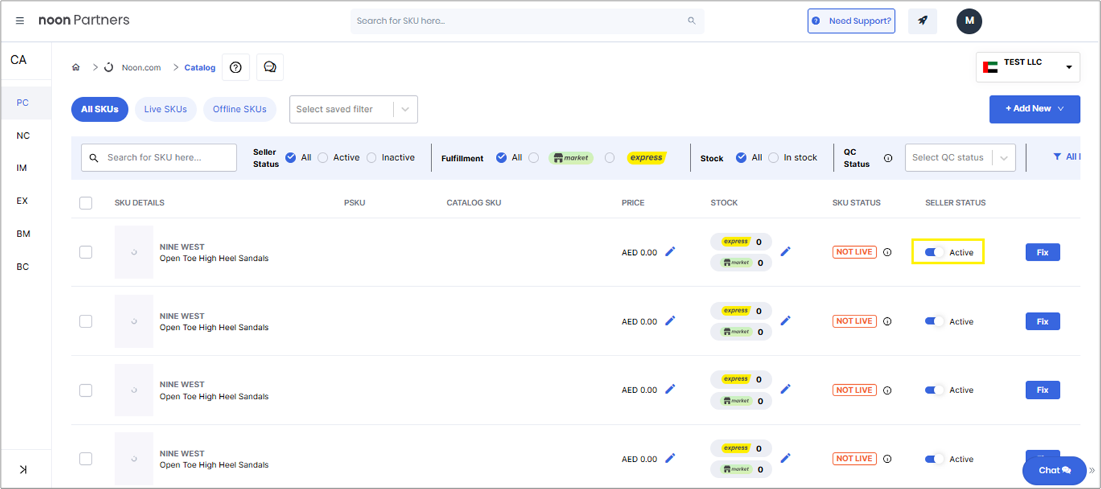
Task: Select the Seller Status Inactive radio button
Action: point(371,158)
